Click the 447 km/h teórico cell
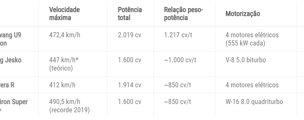Viewport: 304px width, 120px height. click(x=64, y=64)
